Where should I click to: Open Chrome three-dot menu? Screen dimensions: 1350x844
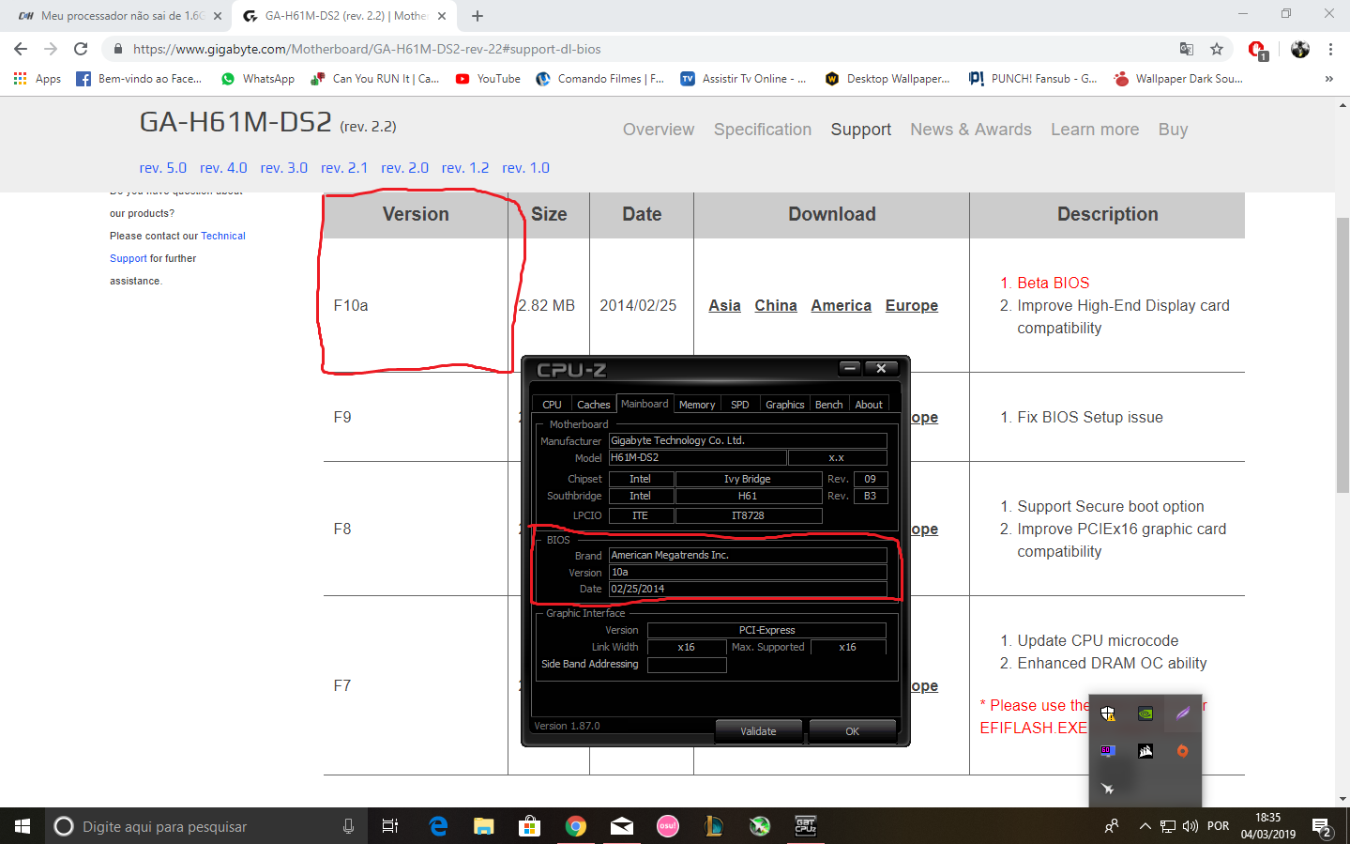pyautogui.click(x=1330, y=49)
